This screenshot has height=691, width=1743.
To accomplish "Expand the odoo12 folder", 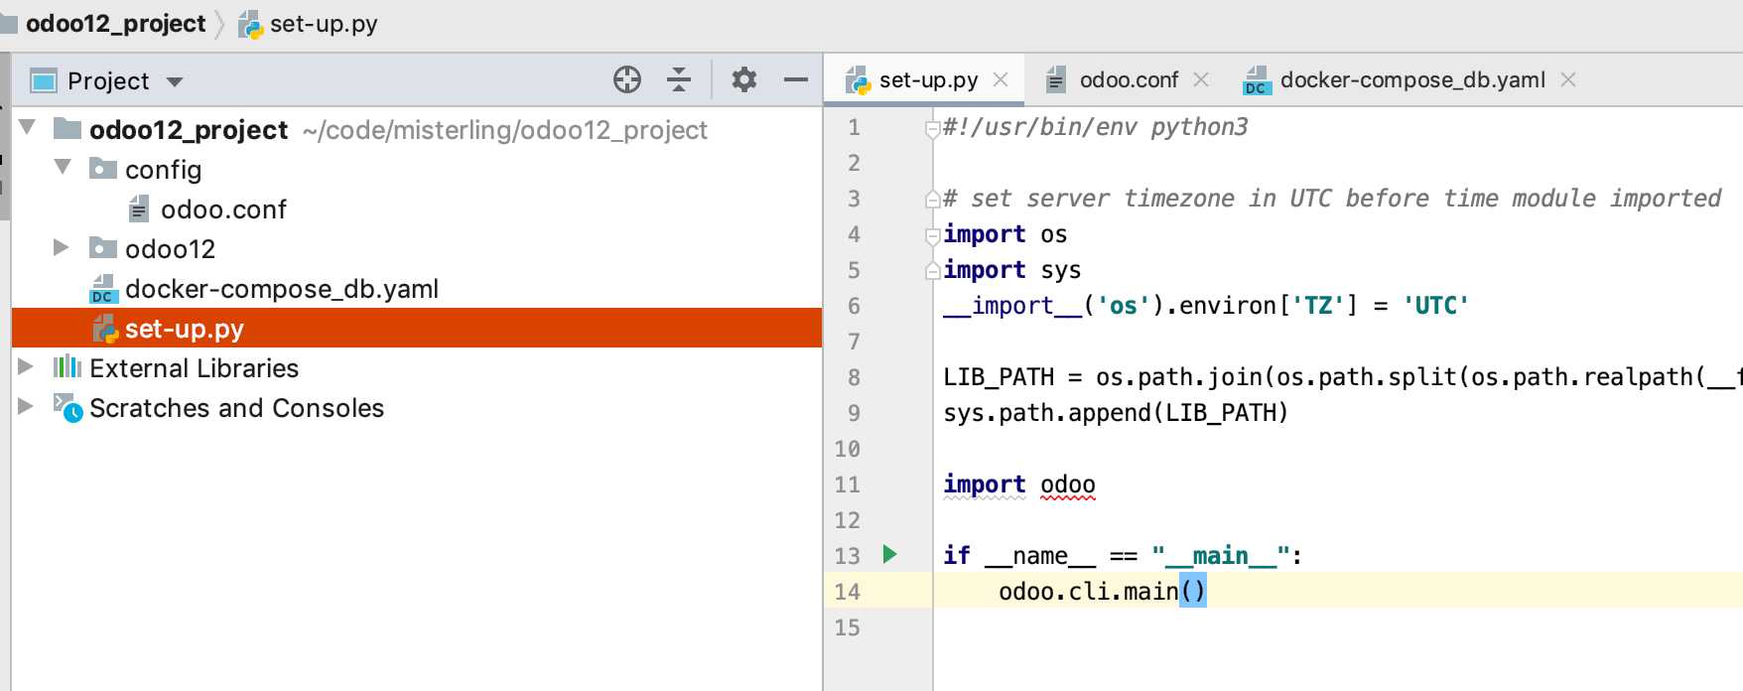I will pyautogui.click(x=62, y=247).
